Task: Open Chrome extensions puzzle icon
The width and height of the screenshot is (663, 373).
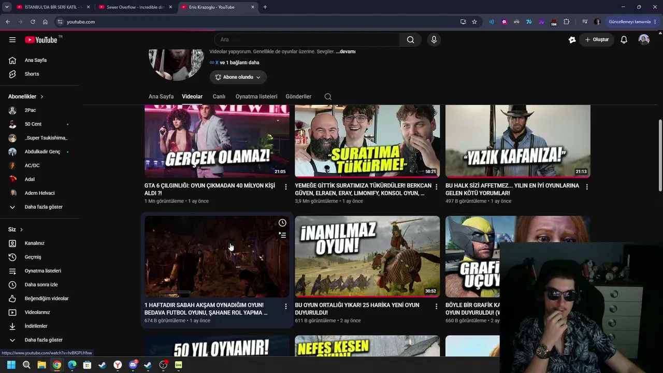Action: coord(566,22)
